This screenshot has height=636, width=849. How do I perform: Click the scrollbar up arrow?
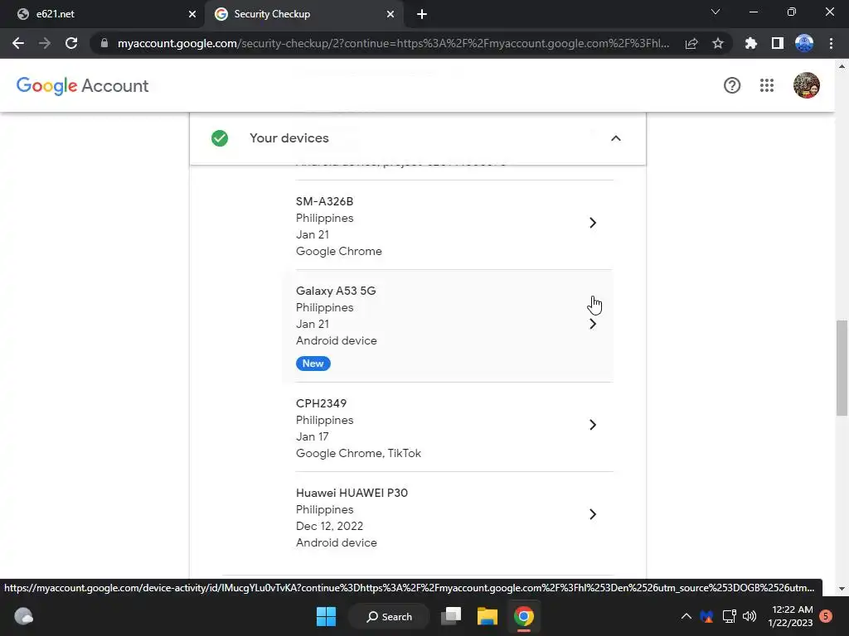(842, 66)
